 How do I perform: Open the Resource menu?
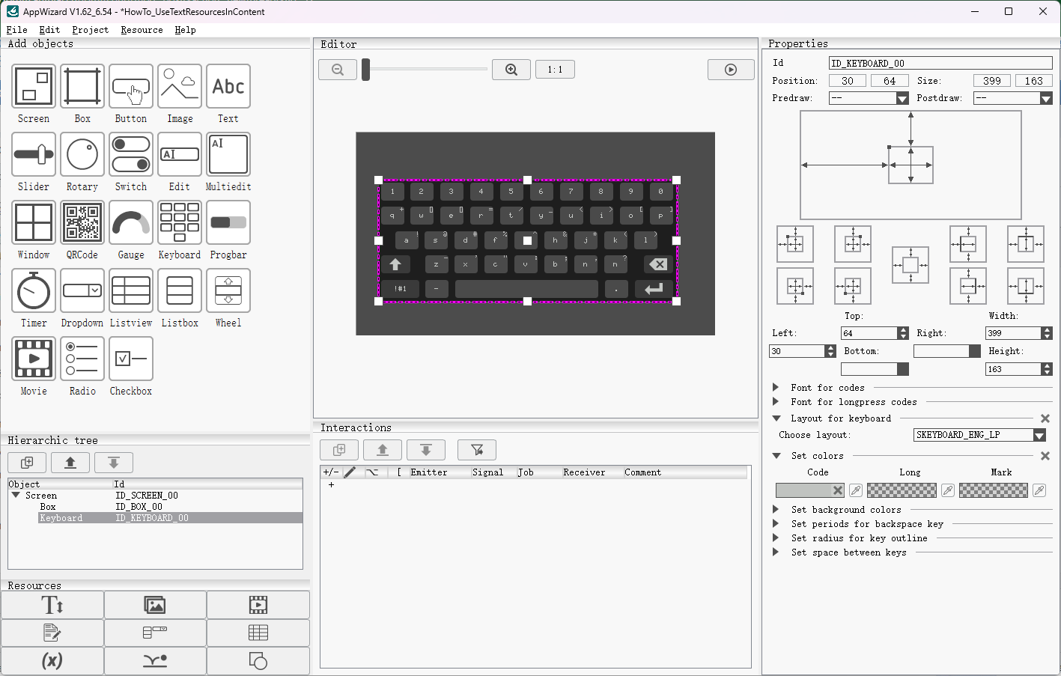[x=142, y=30]
